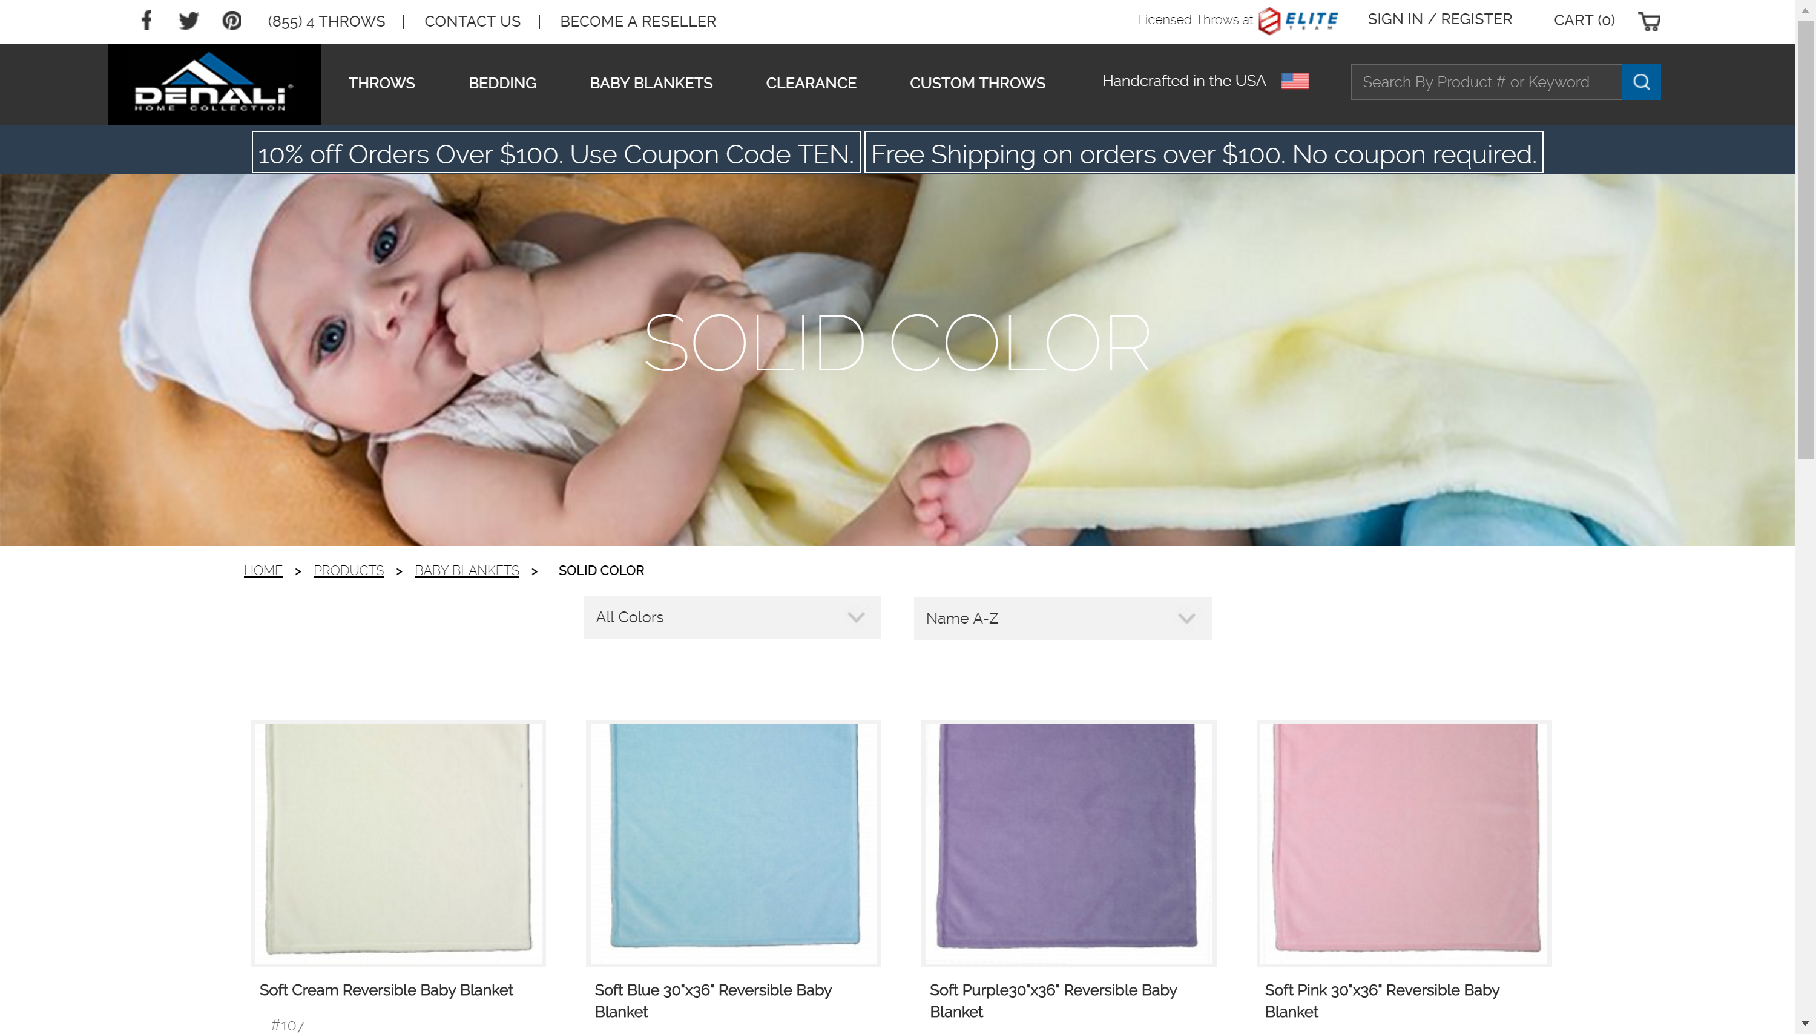The image size is (1816, 1034).
Task: Click Soft Blue 30"x36" Reversible title
Action: pyautogui.click(x=712, y=1001)
